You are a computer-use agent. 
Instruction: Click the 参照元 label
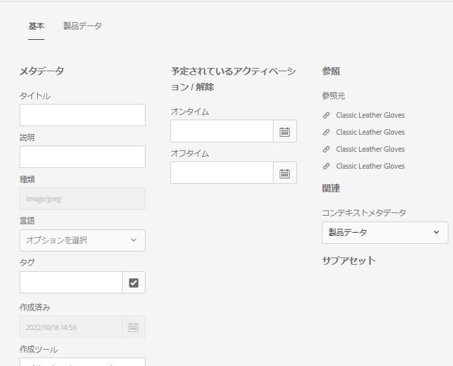334,96
